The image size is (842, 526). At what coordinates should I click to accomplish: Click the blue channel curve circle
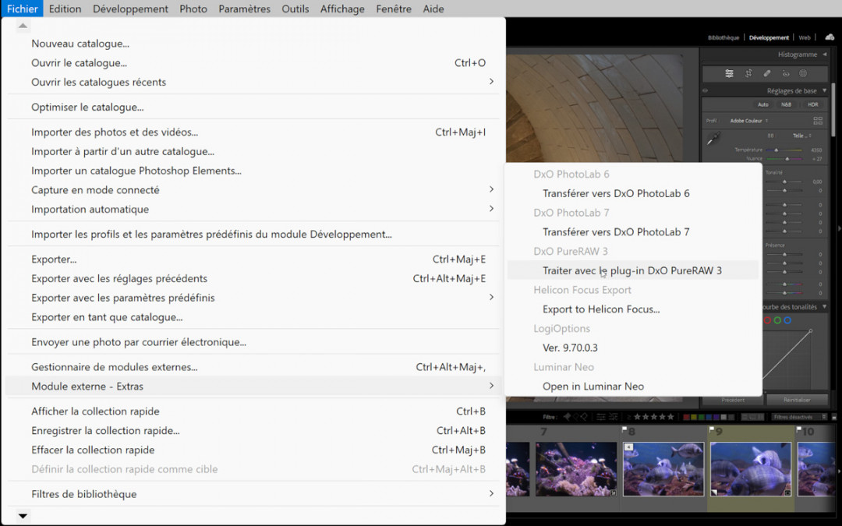point(787,320)
